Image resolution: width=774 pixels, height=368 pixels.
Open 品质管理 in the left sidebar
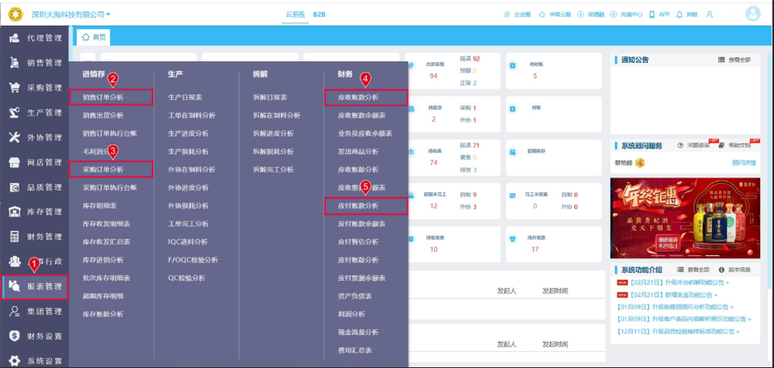[x=36, y=187]
